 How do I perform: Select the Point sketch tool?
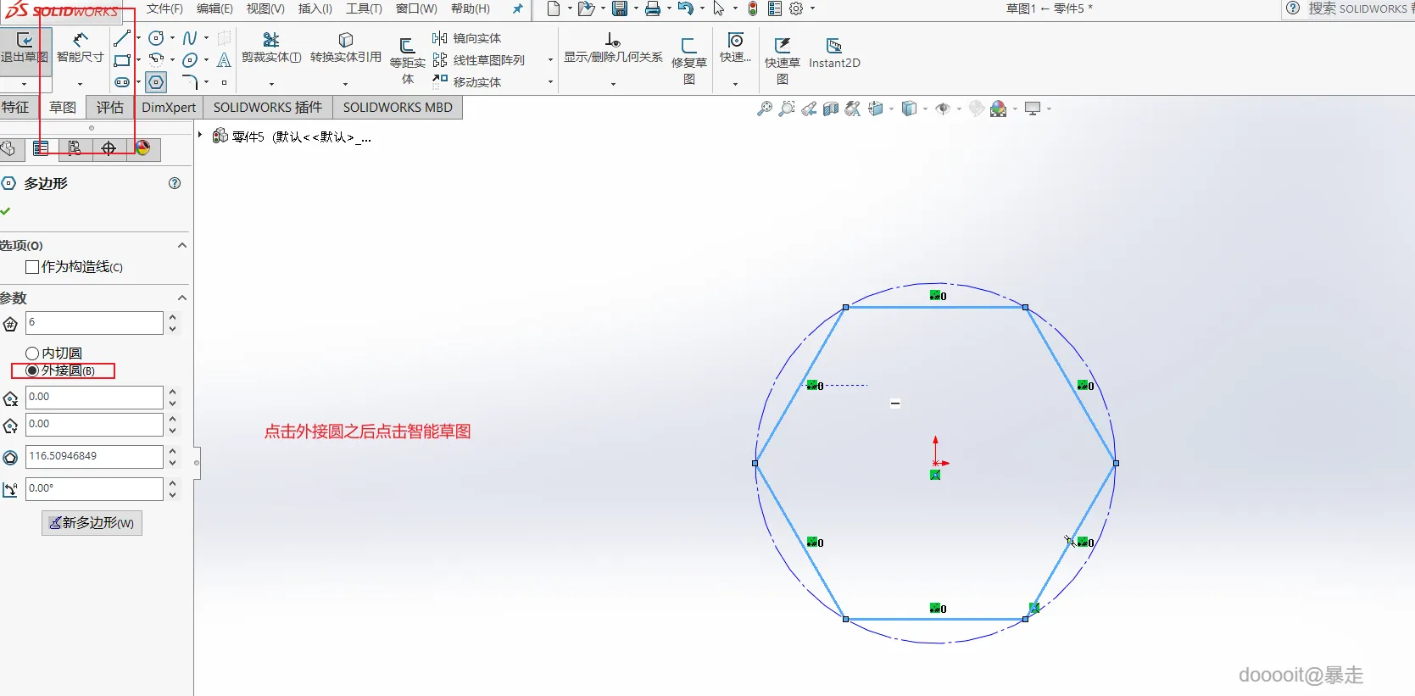224,82
